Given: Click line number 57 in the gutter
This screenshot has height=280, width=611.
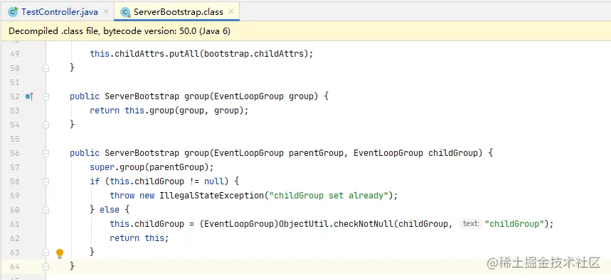Looking at the screenshot, I should (x=15, y=167).
